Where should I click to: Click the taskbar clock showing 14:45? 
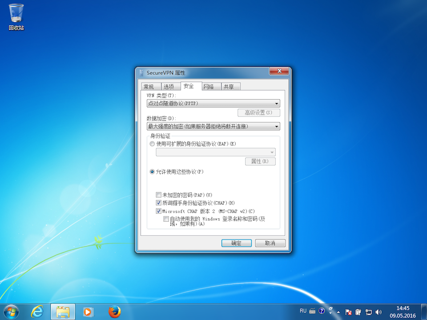tap(403, 312)
